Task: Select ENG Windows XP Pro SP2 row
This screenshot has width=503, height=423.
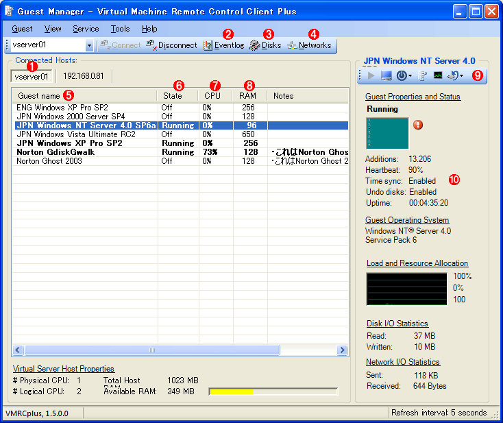Action: coord(180,108)
